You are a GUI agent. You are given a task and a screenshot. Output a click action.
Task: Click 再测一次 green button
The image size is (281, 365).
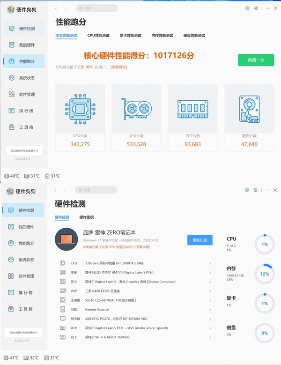pos(256,60)
